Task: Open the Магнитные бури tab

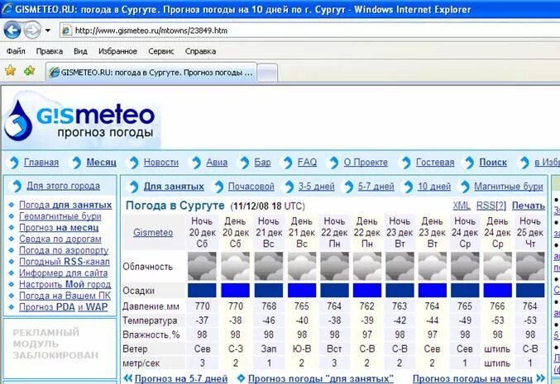Action: [509, 187]
